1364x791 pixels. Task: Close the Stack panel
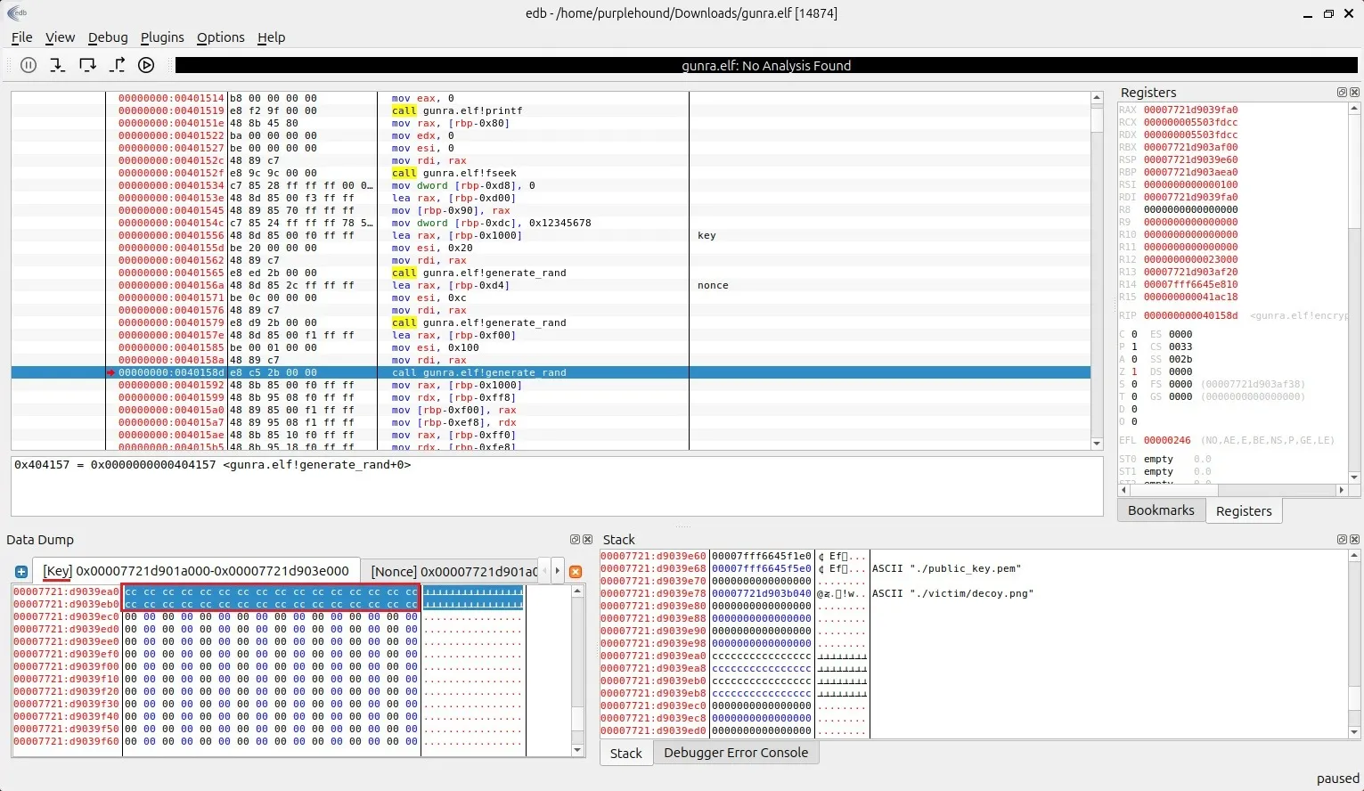point(1354,540)
